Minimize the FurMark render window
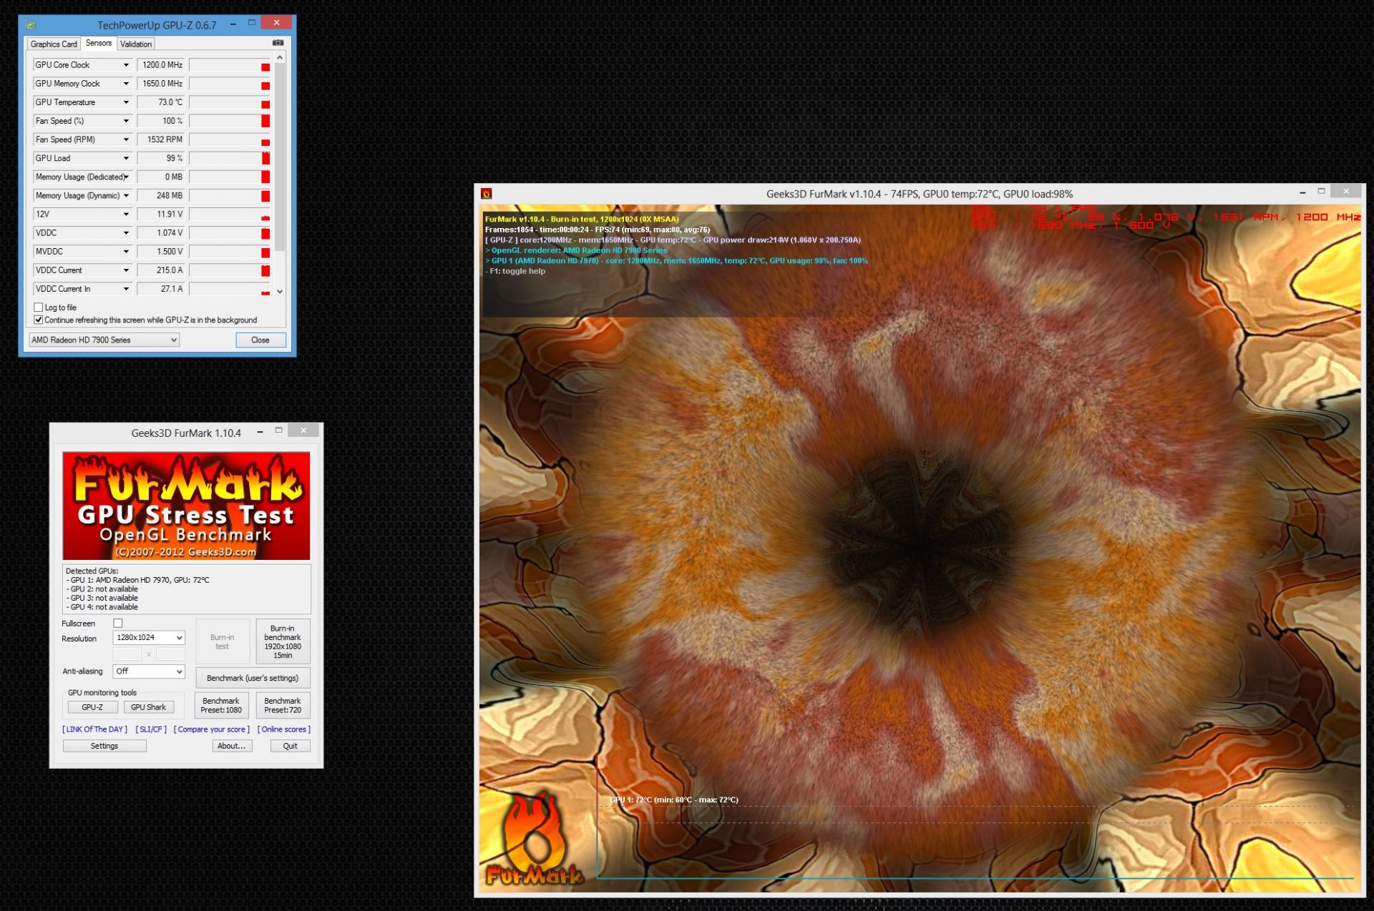This screenshot has width=1374, height=911. 1302,192
